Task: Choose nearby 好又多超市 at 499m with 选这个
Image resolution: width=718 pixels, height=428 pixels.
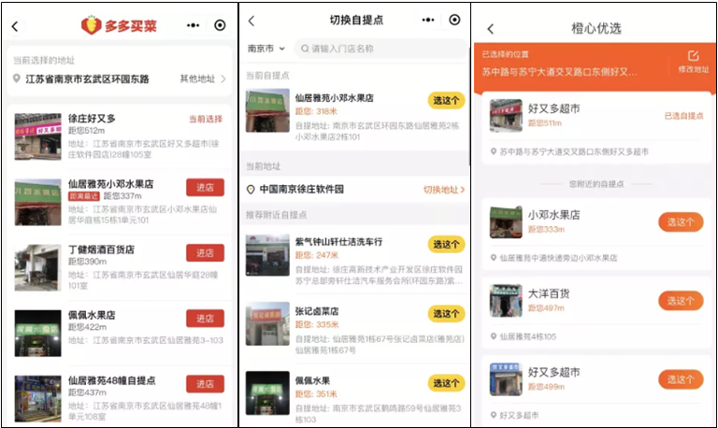Action: pyautogui.click(x=681, y=379)
